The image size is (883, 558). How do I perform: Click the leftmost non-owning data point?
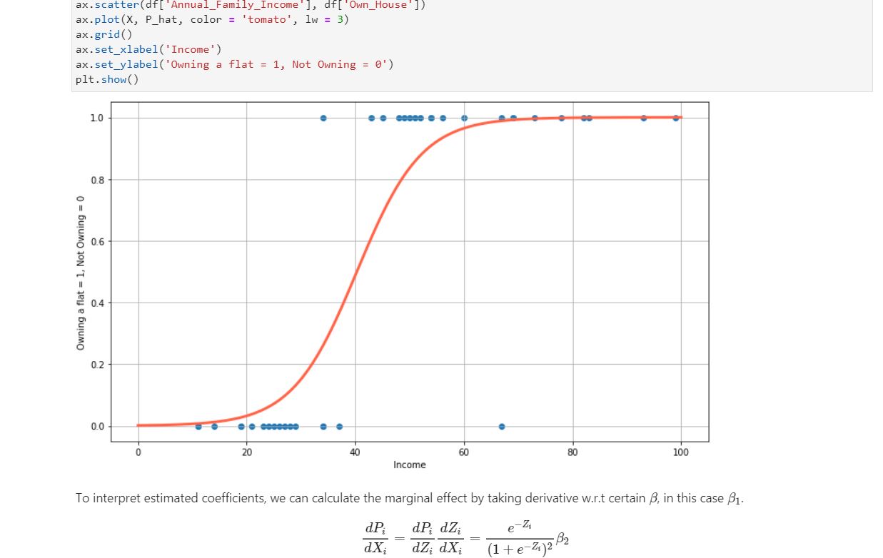click(x=198, y=427)
